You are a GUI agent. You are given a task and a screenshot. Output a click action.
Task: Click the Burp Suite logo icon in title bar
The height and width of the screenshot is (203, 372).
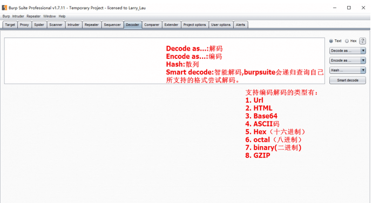[x=4, y=8]
